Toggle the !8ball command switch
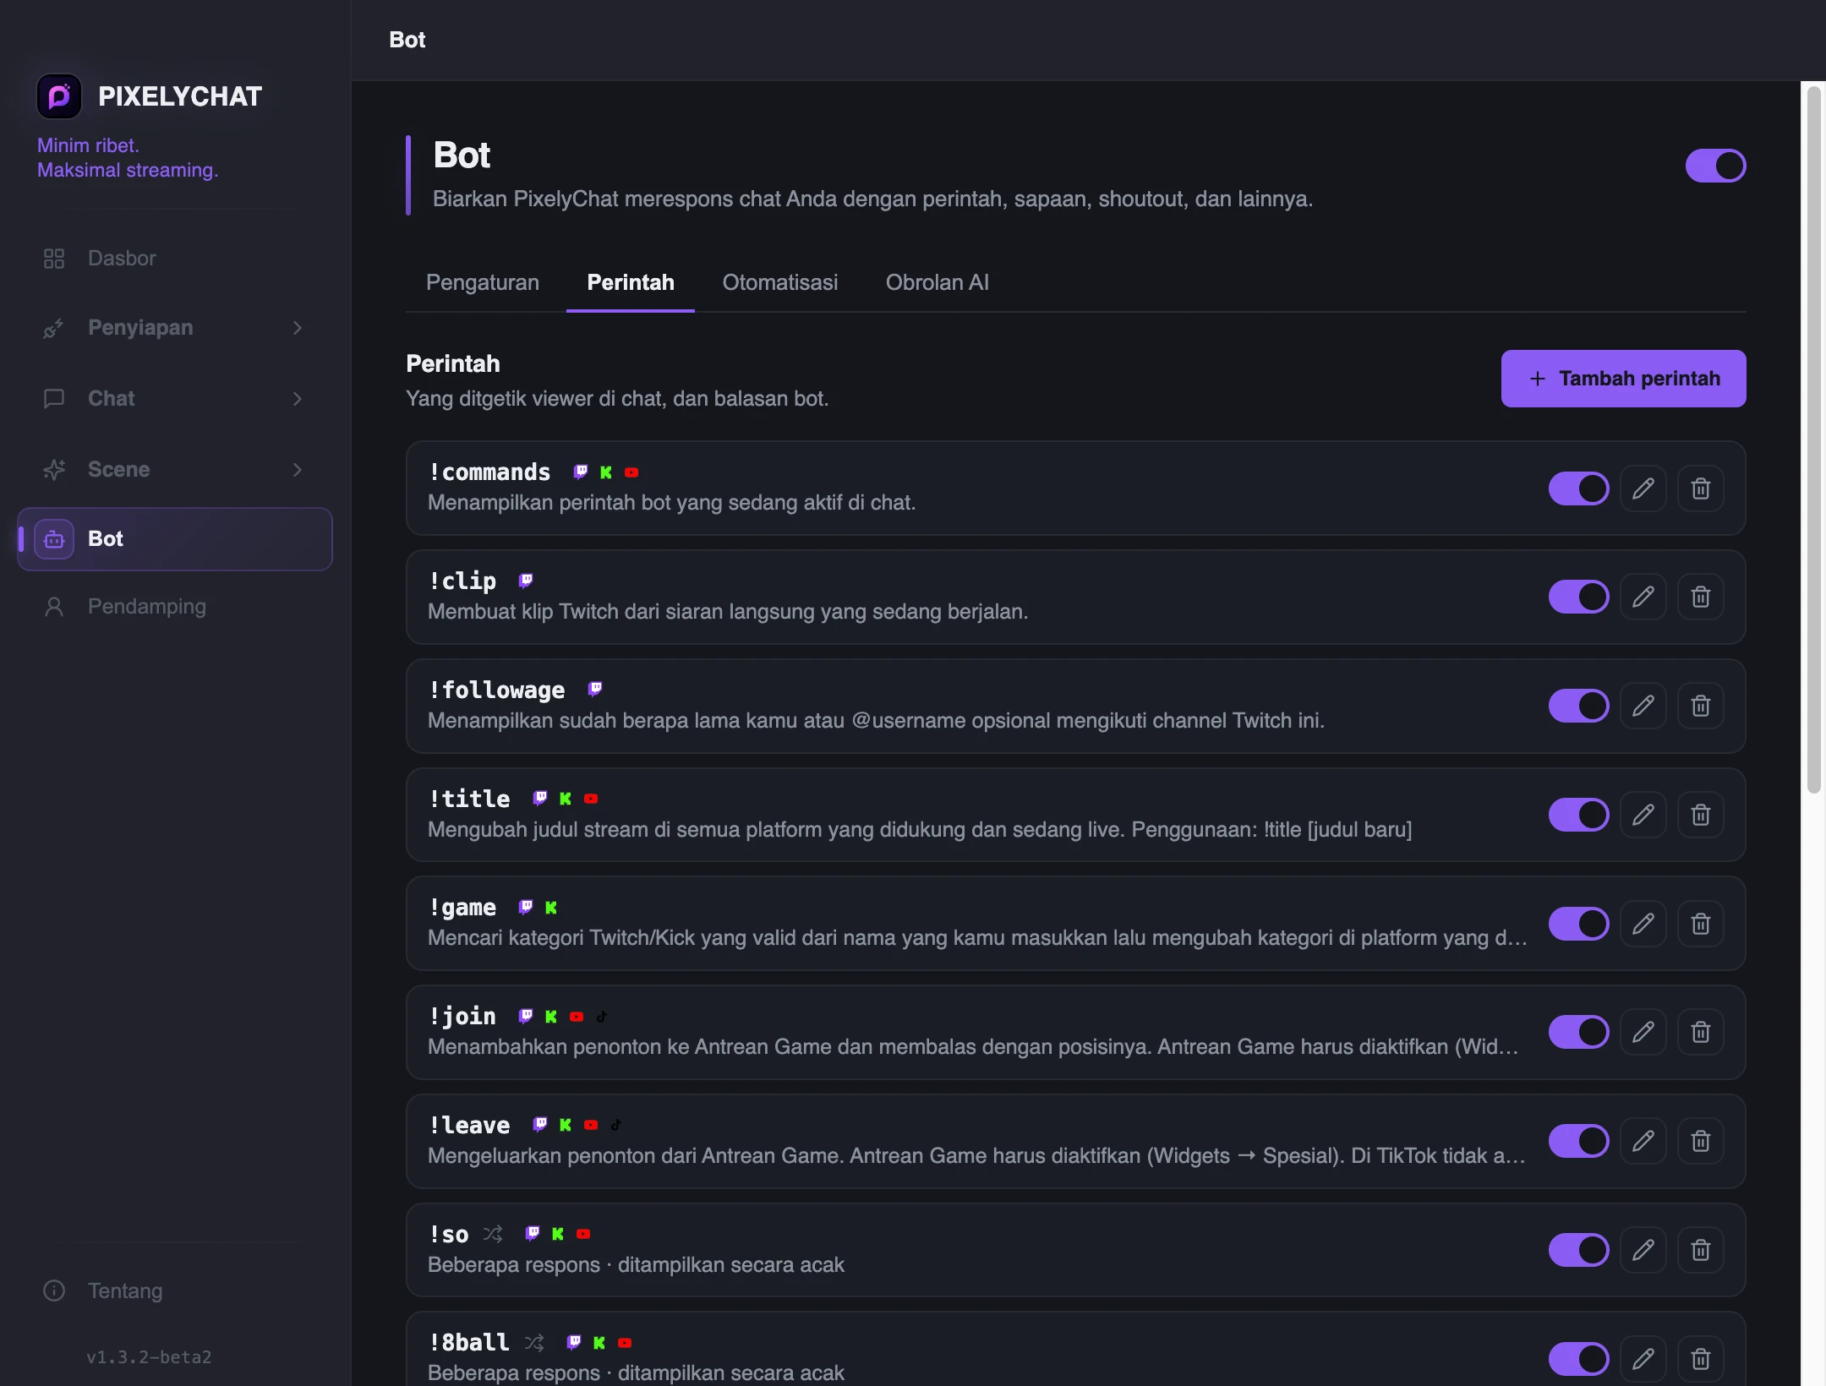Screen dimensions: 1826x1386 coord(1578,1359)
